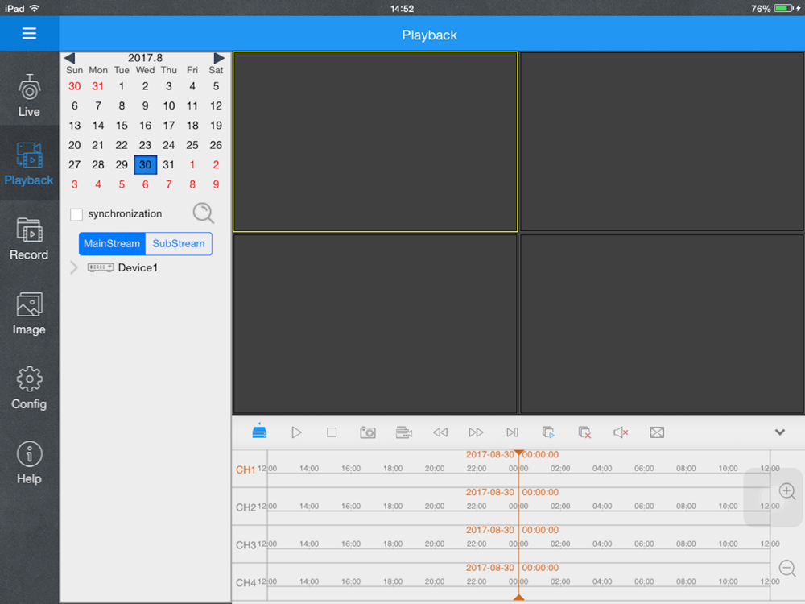
Task: Select the CH4 timeline channel
Action: (x=246, y=583)
